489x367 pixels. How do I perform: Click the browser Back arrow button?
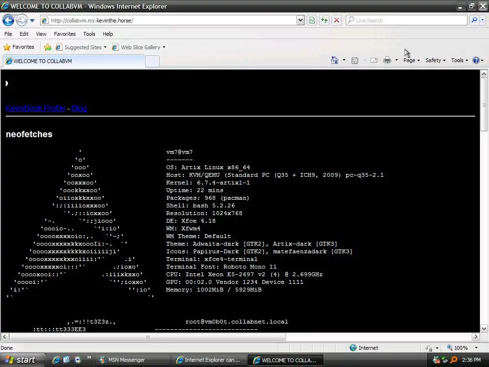click(x=8, y=21)
